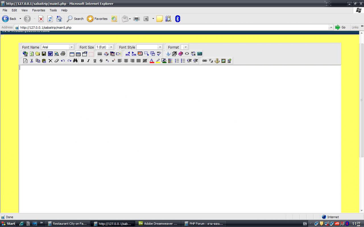Image resolution: width=364 pixels, height=227 pixels.
Task: Toggle right-to-left text direction
Action: click(x=128, y=54)
